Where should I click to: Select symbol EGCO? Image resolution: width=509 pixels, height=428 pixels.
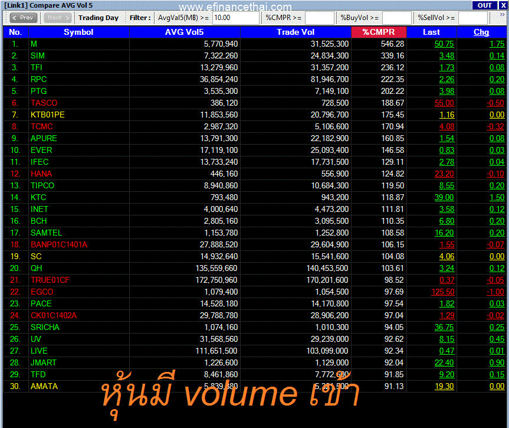point(42,292)
